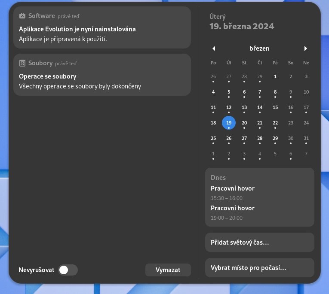
Task: Select day 15 in the calendar
Action: [x=275, y=107]
